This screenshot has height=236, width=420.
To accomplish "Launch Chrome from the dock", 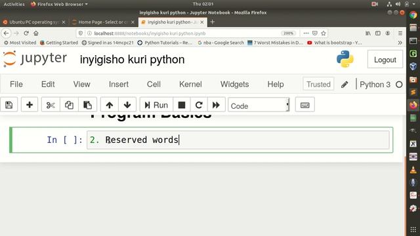I will 413,15.
